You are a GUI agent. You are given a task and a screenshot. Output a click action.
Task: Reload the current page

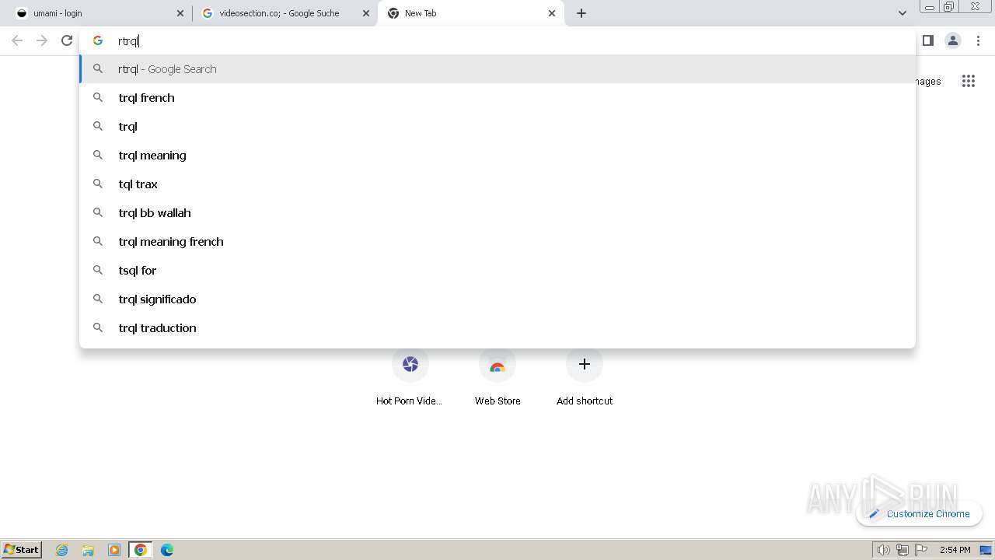(67, 40)
